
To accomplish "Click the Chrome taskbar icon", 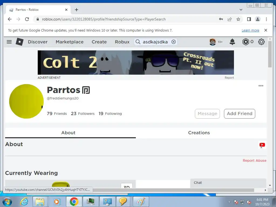I will [74, 202].
